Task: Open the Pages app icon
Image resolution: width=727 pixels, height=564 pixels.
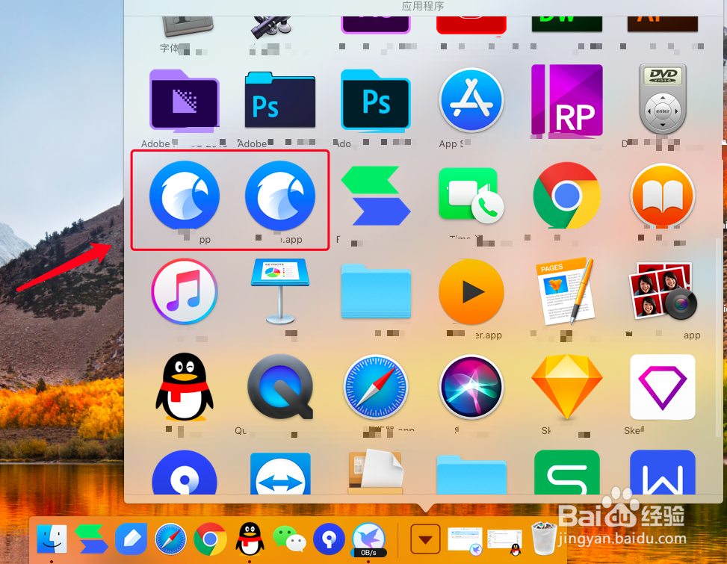Action: pos(566,291)
